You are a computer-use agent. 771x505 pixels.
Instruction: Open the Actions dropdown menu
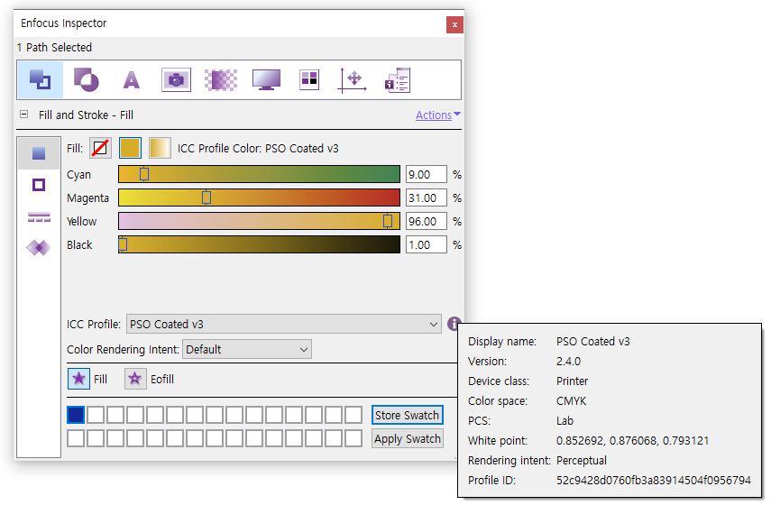tap(437, 115)
